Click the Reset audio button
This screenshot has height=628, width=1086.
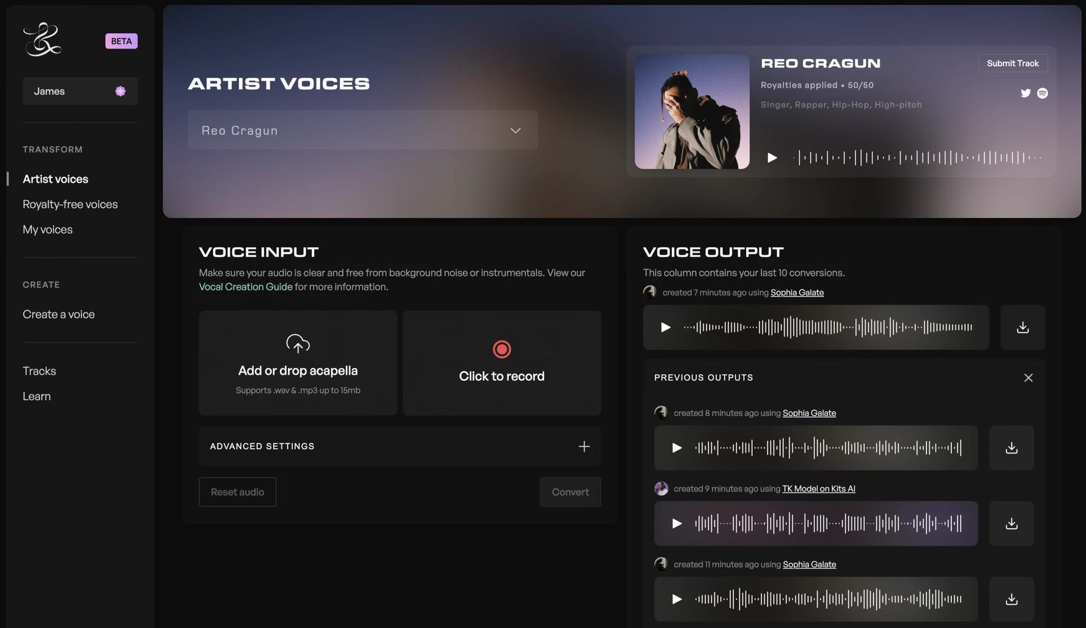[238, 492]
